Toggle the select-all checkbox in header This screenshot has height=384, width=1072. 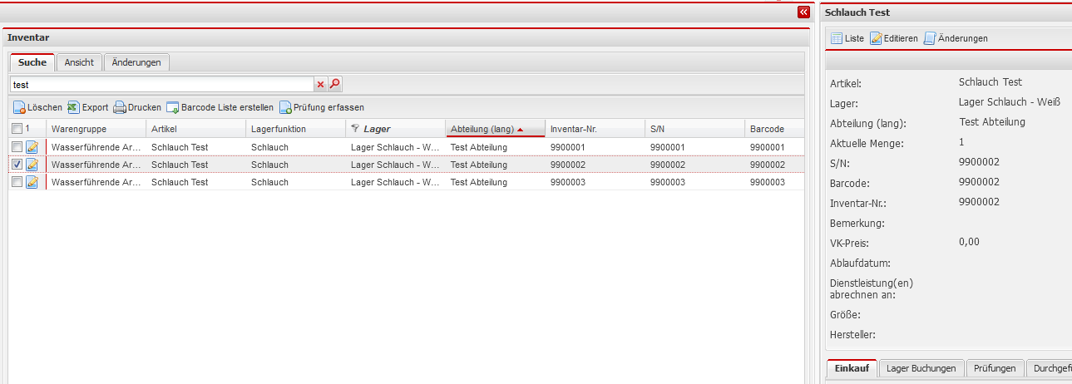tap(17, 129)
